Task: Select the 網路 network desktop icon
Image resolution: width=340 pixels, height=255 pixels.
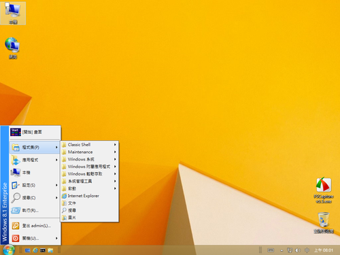Action: [x=13, y=48]
